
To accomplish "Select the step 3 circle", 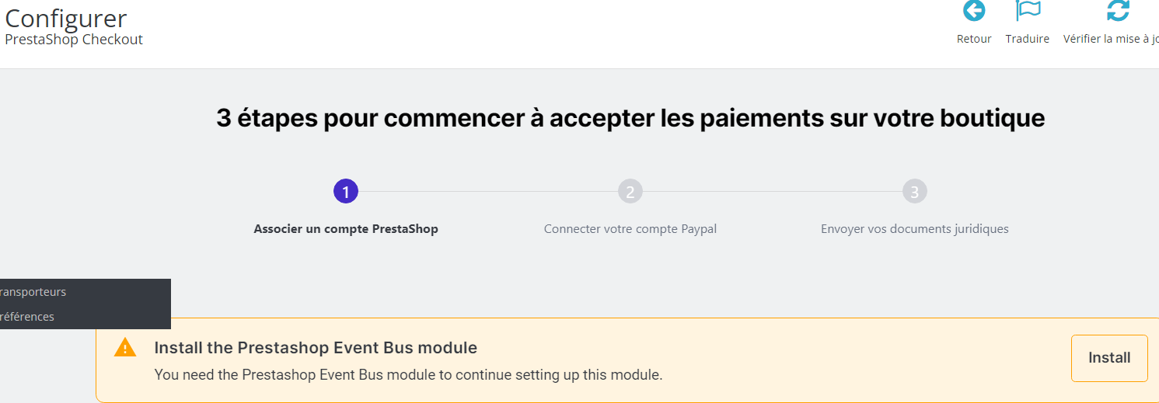I will point(915,191).
